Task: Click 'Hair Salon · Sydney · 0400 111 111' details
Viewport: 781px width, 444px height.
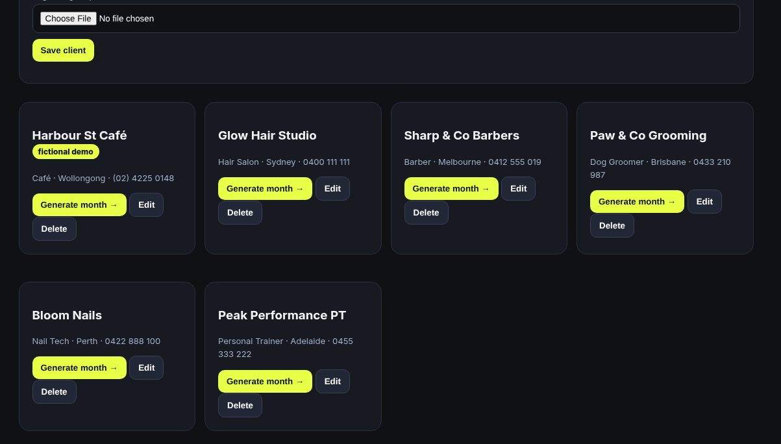Action: click(x=284, y=162)
